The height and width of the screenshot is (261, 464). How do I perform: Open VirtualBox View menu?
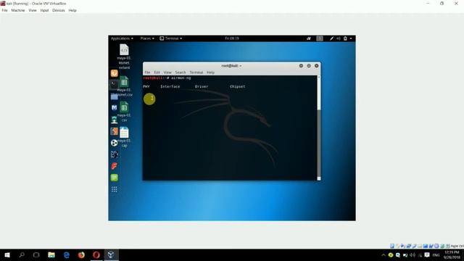[x=33, y=10]
